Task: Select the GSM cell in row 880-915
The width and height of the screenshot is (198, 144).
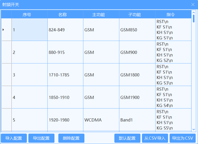Action: click(x=101, y=52)
